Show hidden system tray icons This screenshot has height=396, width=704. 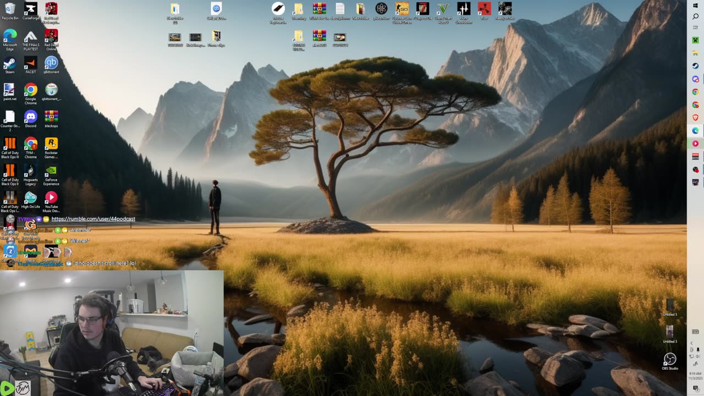pyautogui.click(x=692, y=343)
